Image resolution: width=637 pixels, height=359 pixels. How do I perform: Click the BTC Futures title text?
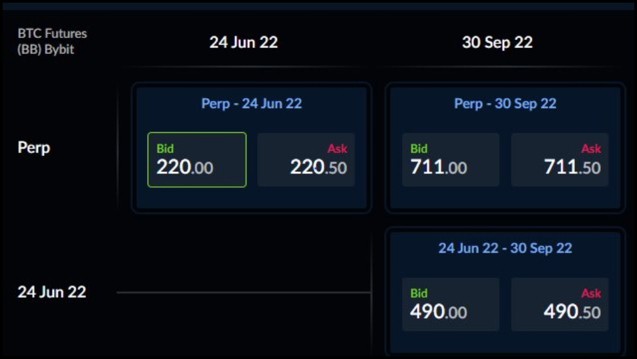pyautogui.click(x=52, y=33)
